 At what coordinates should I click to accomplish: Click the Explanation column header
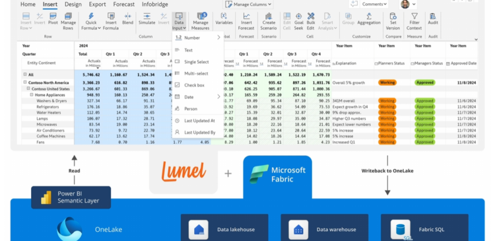tap(346, 63)
